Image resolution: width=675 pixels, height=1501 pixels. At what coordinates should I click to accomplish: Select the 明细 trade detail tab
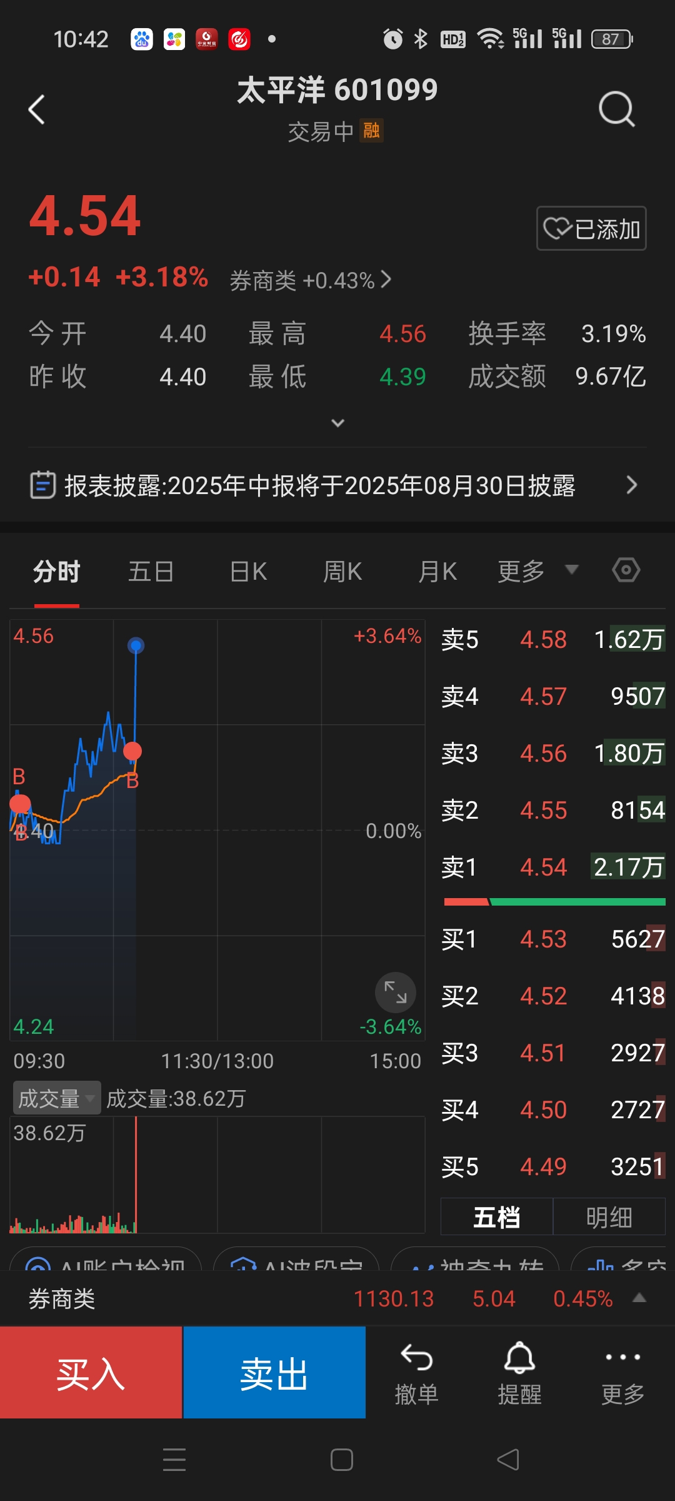click(609, 1217)
